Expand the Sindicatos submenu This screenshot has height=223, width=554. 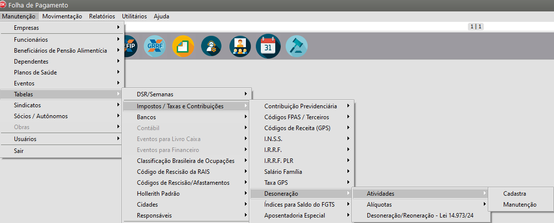click(x=27, y=105)
